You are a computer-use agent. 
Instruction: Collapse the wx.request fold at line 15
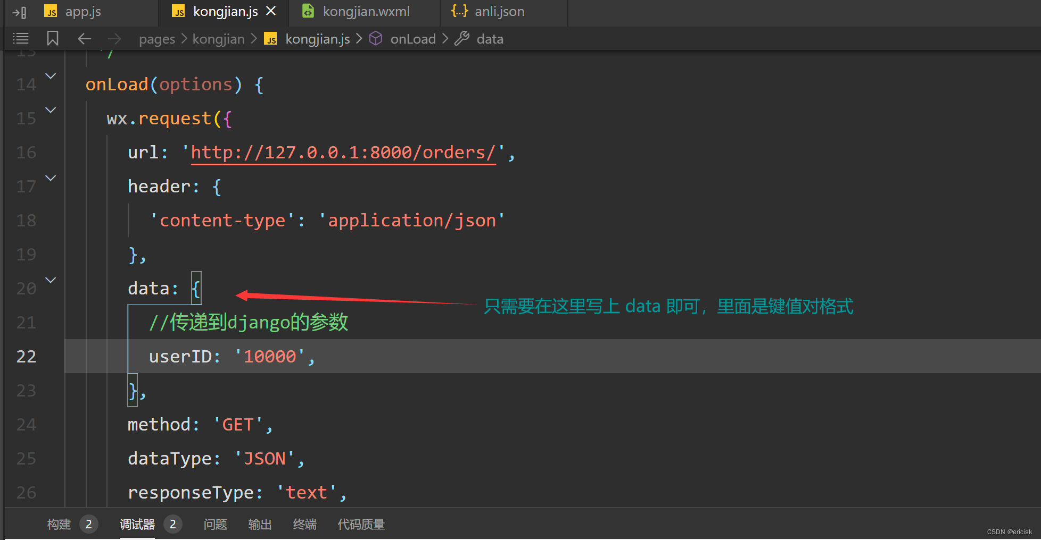pyautogui.click(x=50, y=110)
